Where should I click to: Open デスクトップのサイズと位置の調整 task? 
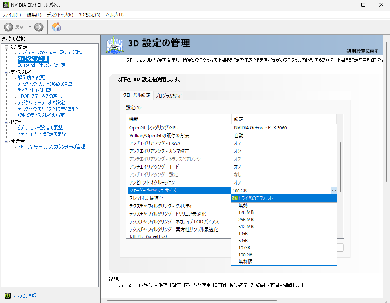point(48,109)
